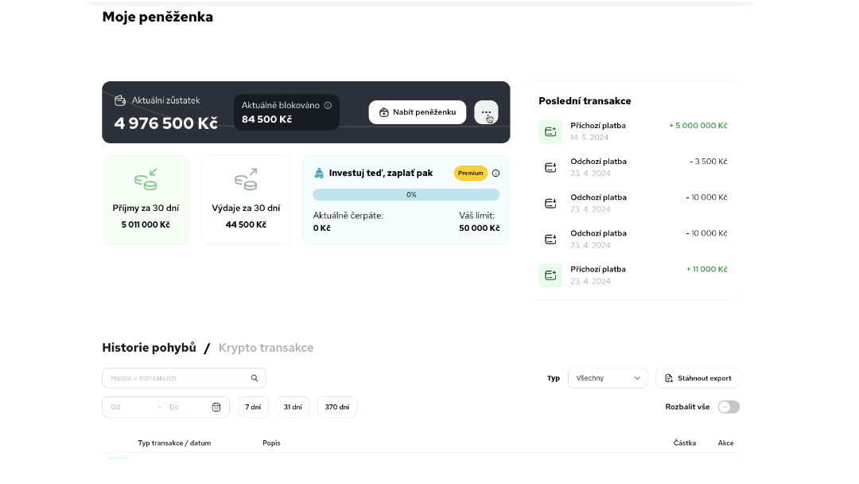Click the Aktuálně blokováno 84 500 Kč box

(286, 112)
